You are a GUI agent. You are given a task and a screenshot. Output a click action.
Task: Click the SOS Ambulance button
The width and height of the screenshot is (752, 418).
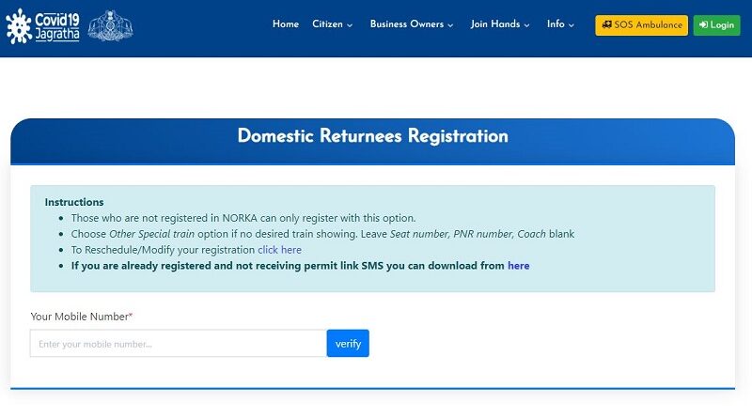pyautogui.click(x=641, y=25)
